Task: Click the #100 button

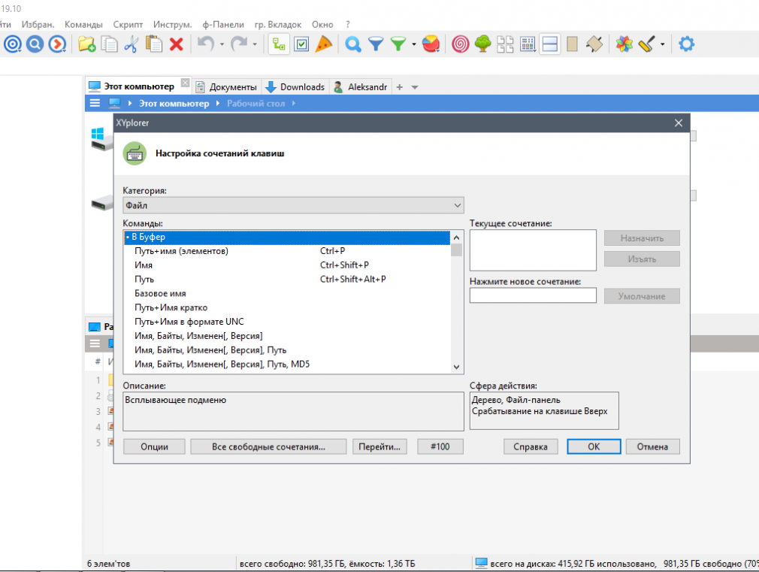Action: pos(440,446)
